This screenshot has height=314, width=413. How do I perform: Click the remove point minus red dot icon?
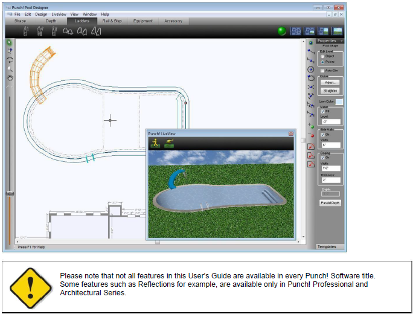tap(311, 135)
